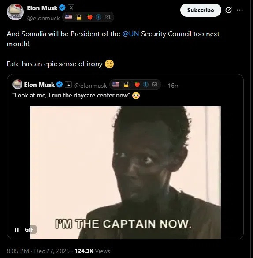The image size is (253, 258).
Task: Open the three-dot more options menu
Action: click(239, 10)
